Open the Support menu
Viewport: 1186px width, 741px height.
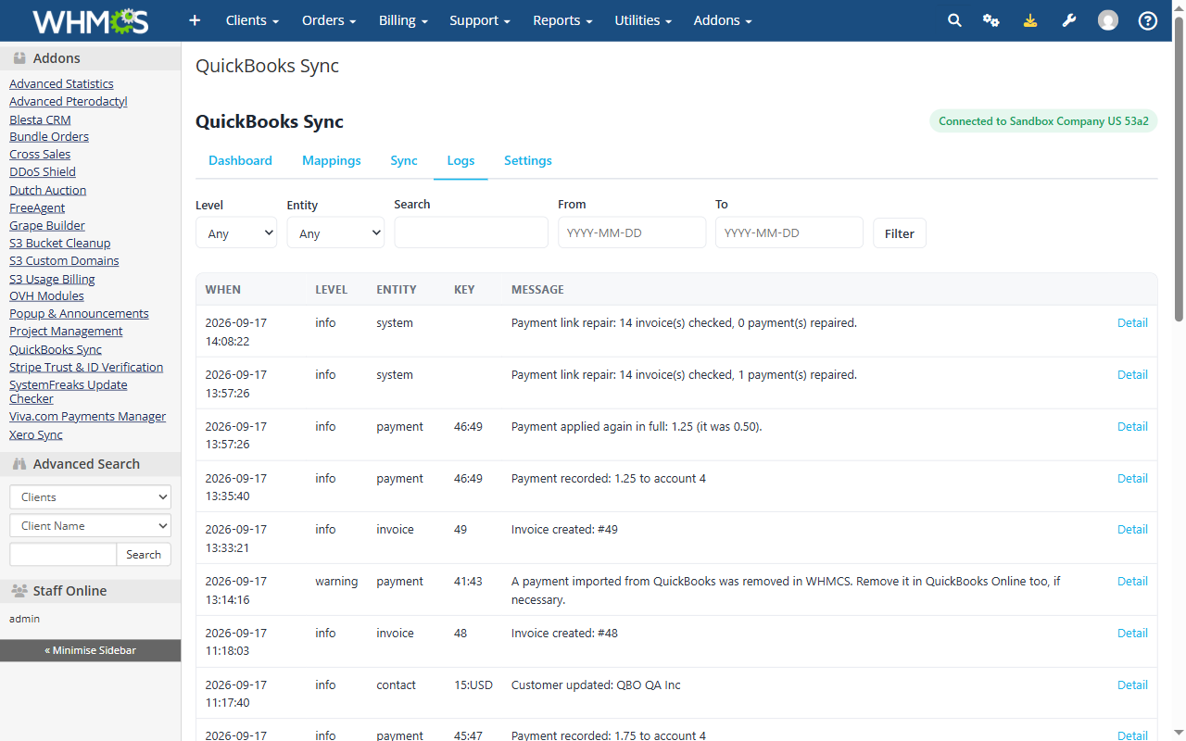click(x=480, y=20)
